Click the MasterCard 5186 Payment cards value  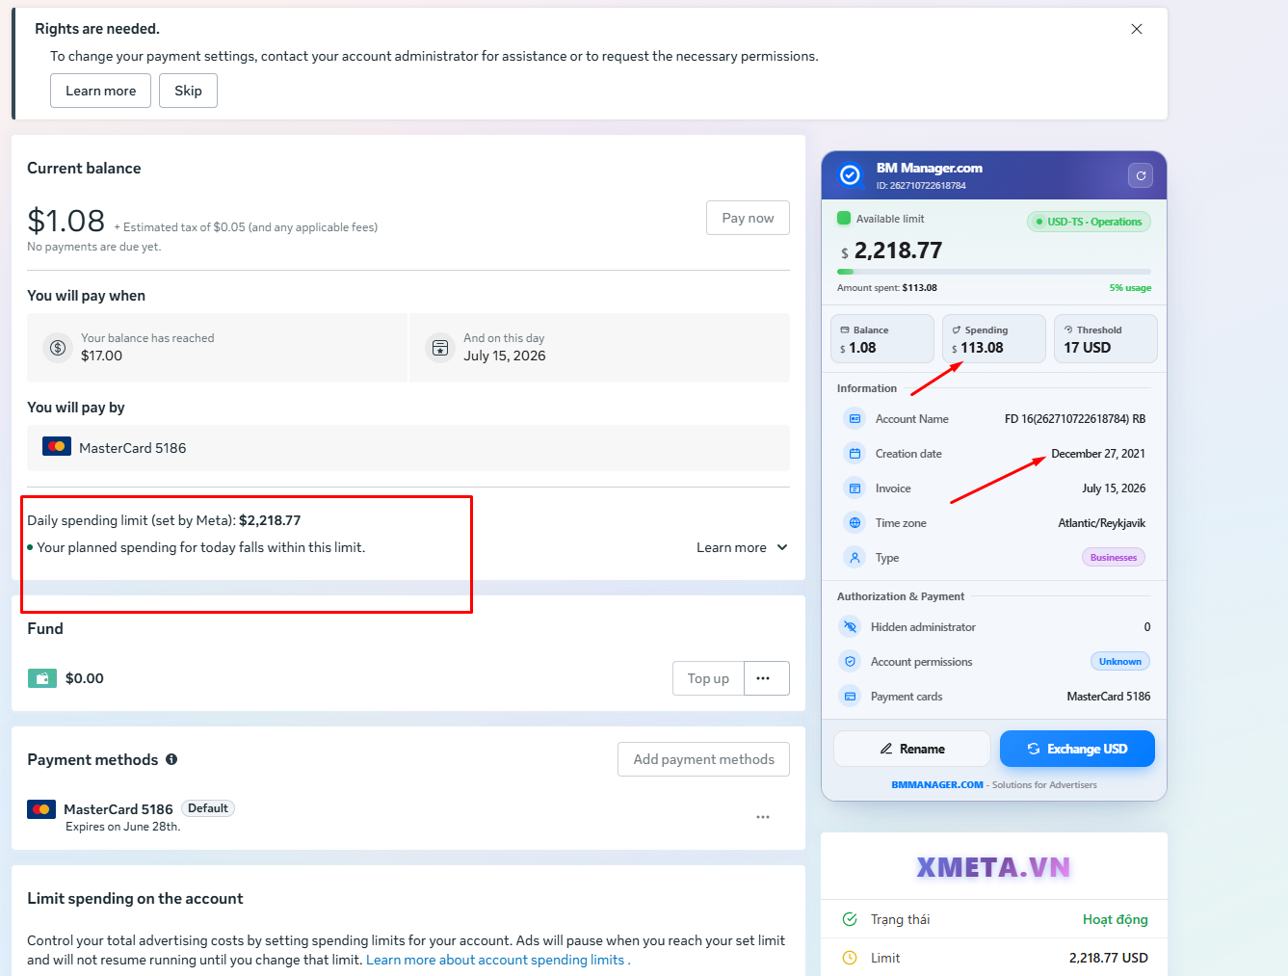tap(1109, 697)
